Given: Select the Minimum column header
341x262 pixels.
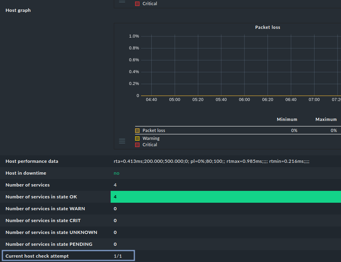Looking at the screenshot, I should tap(287, 119).
